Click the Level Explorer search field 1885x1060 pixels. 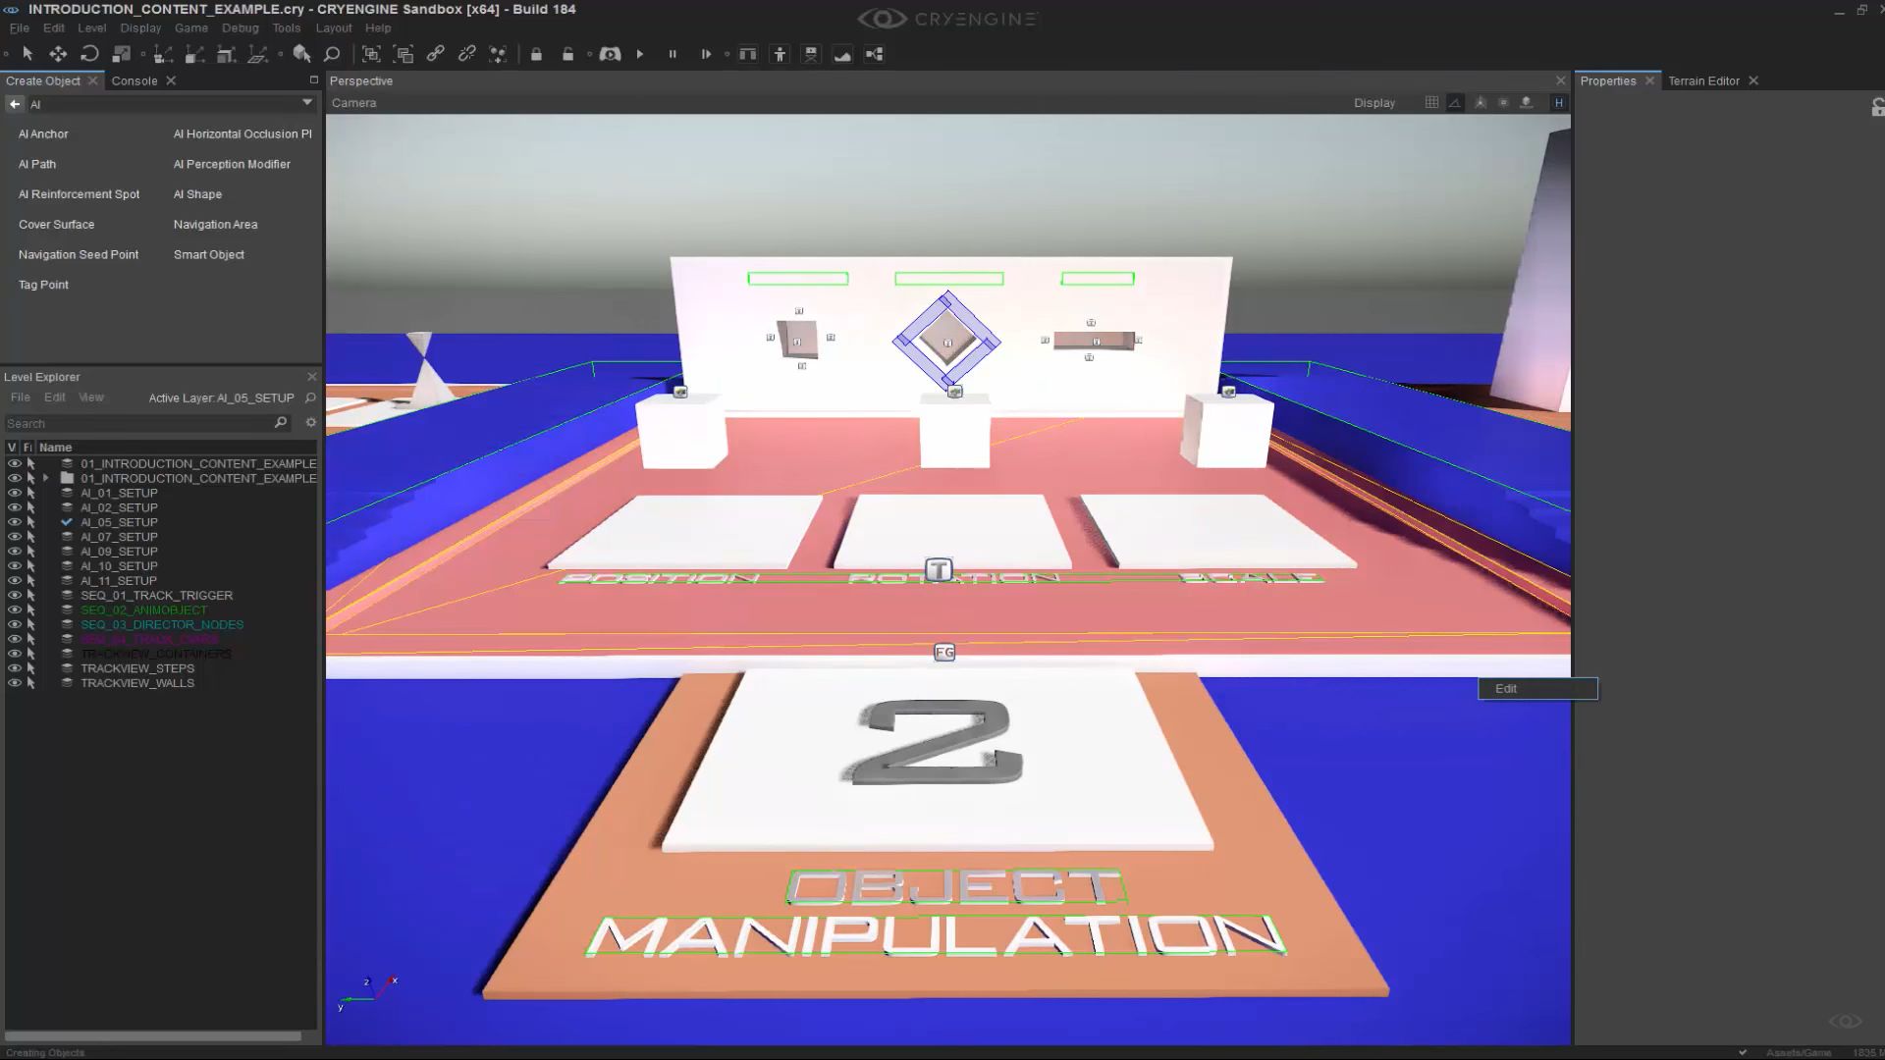137,423
